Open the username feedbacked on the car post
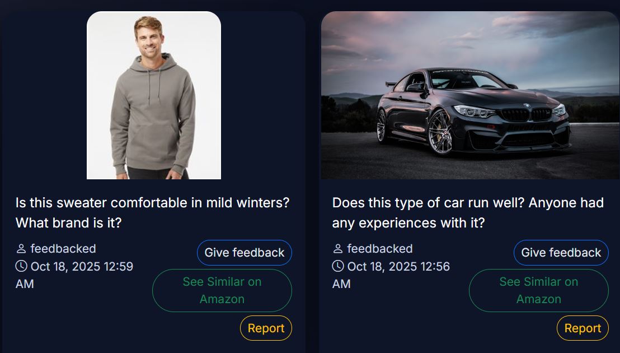This screenshot has width=620, height=353. coord(380,249)
